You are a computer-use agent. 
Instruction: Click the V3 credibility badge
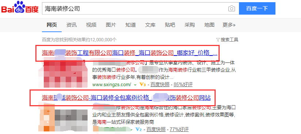coord(143,84)
